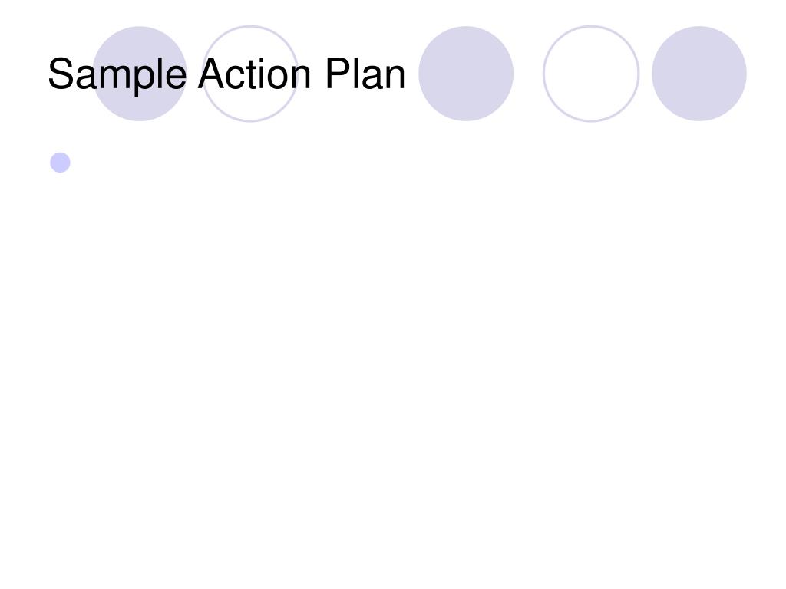Click the word Plan in the title
This screenshot has width=786, height=589.
click(x=365, y=74)
